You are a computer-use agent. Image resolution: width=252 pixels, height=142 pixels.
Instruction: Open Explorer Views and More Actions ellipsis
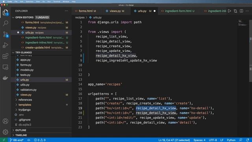67,11
